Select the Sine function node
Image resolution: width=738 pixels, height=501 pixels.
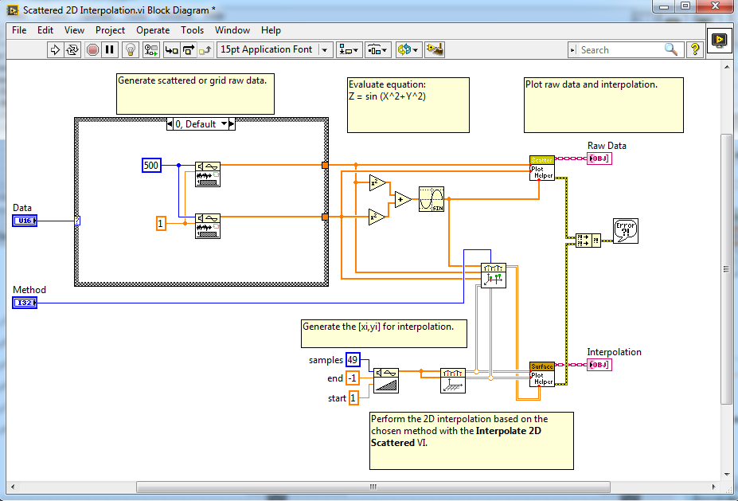[431, 198]
